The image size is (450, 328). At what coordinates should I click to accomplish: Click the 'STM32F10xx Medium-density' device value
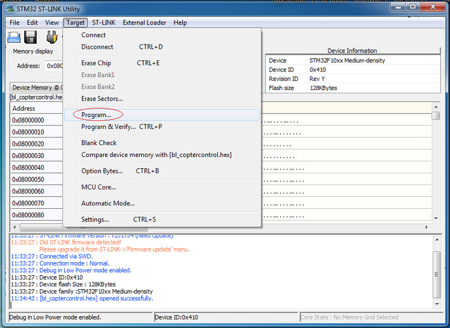pos(347,61)
